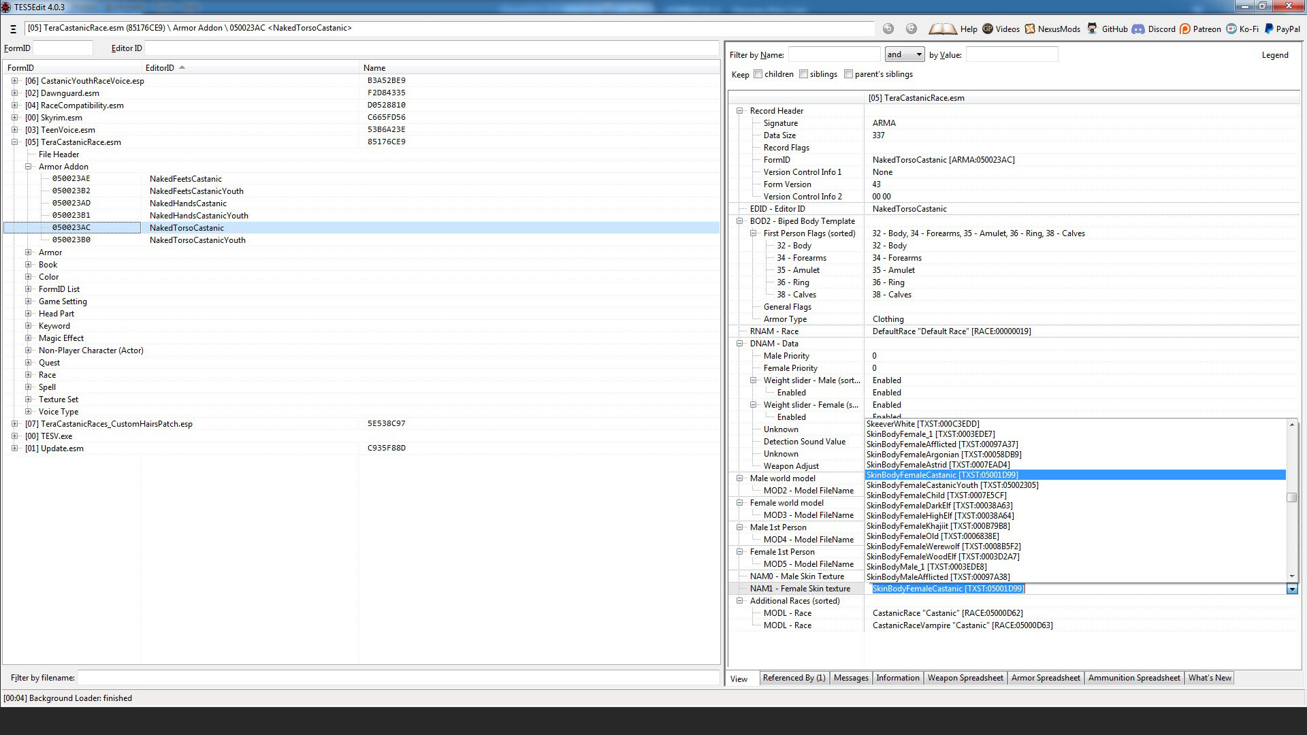
Task: Sort by the FormID column header
Action: point(72,68)
